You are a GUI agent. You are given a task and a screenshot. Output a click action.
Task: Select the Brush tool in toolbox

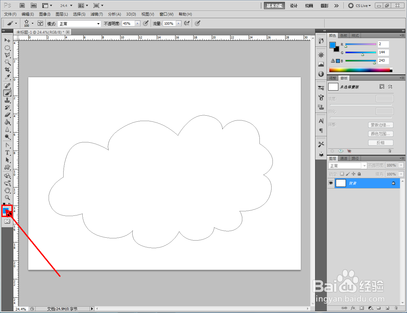tap(7, 93)
